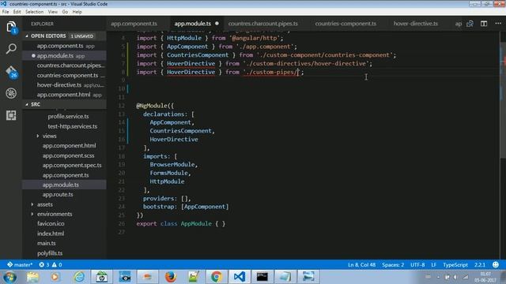506x284 pixels.
Task: Open profile.service.ts file
Action: pos(68,116)
